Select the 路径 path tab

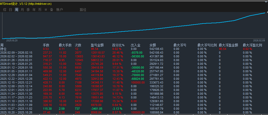pos(83,10)
